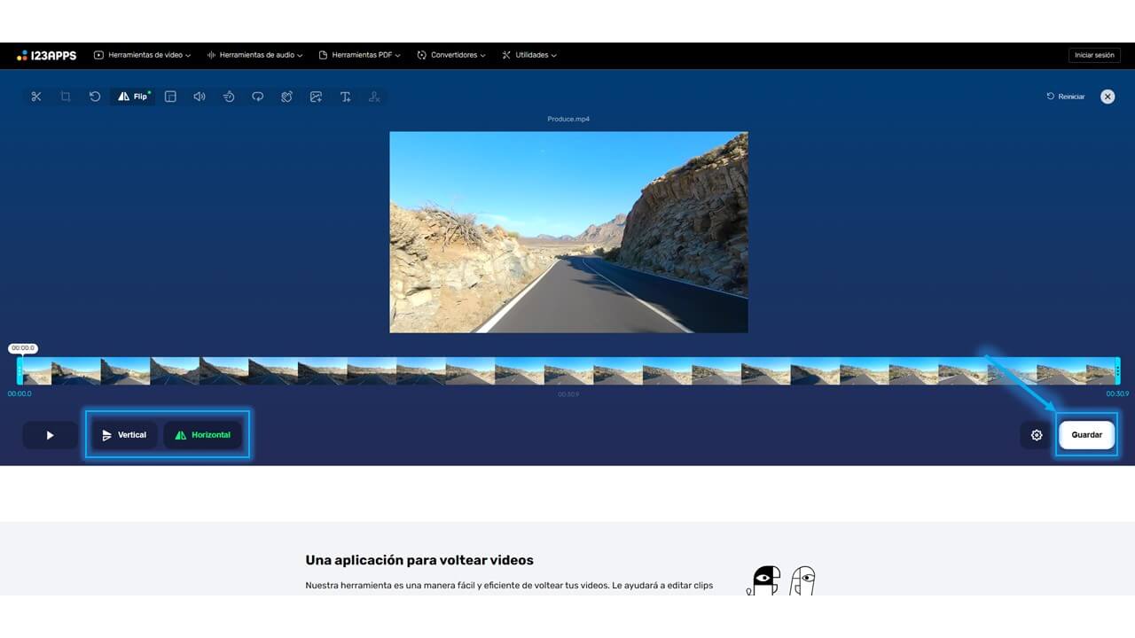Click the Produce.mp4 file name

tap(568, 119)
